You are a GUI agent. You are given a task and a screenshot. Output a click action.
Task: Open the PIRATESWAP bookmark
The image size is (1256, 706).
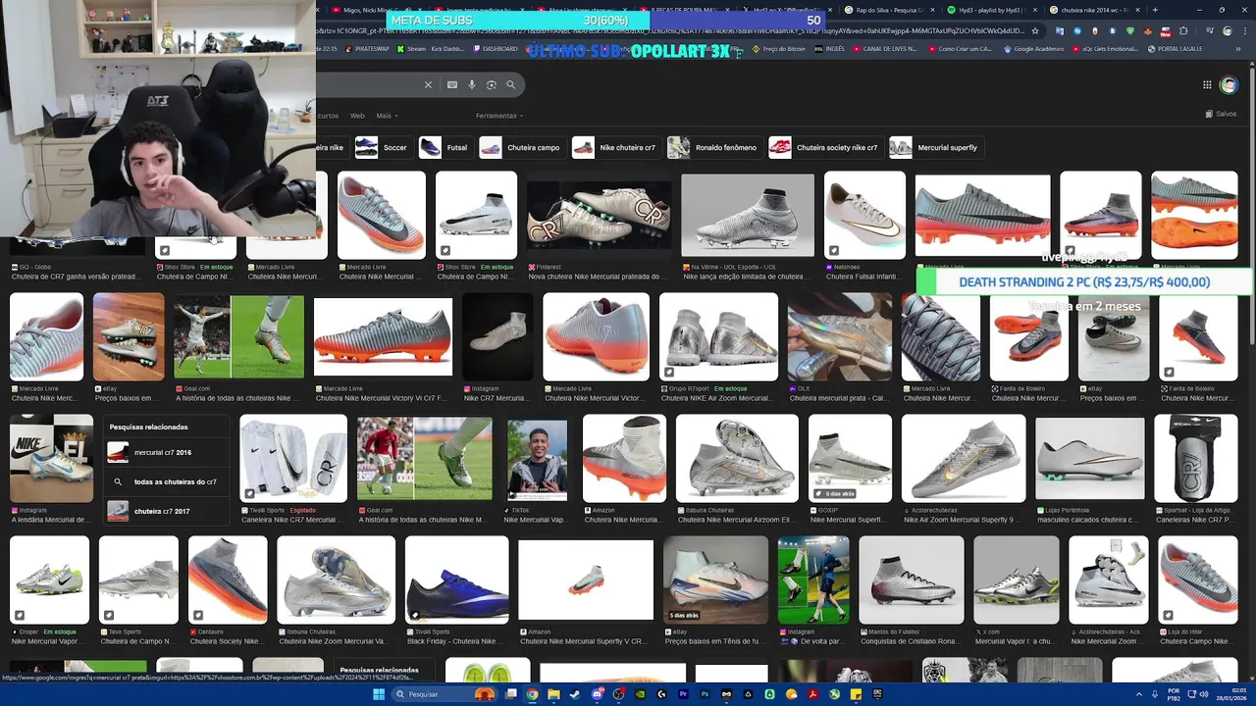(x=367, y=48)
